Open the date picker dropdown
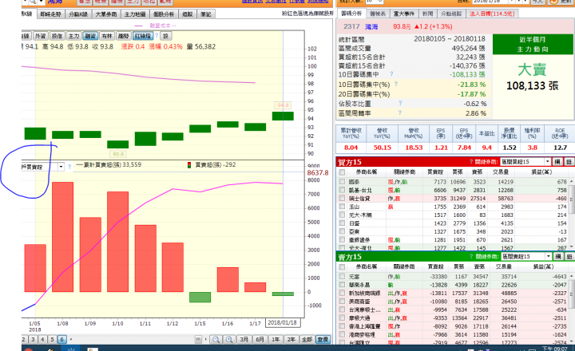575x351 pixels. pyautogui.click(x=511, y=2)
